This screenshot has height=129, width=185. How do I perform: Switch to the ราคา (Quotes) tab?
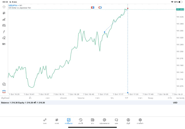coord(45,121)
